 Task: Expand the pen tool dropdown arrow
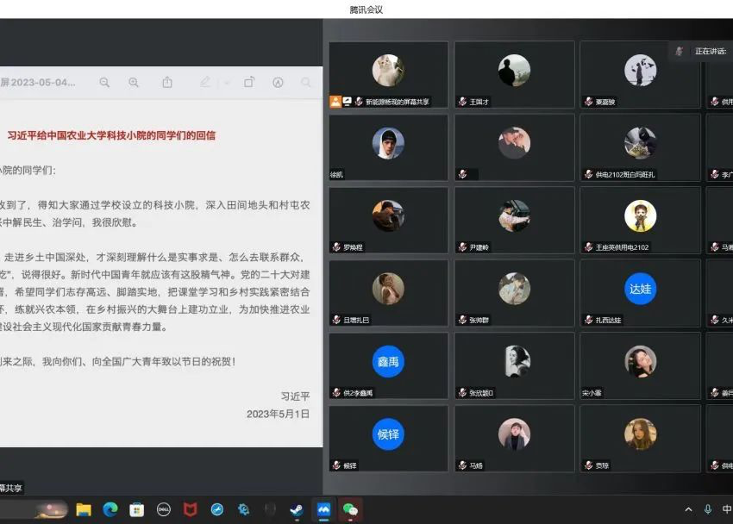(x=227, y=82)
